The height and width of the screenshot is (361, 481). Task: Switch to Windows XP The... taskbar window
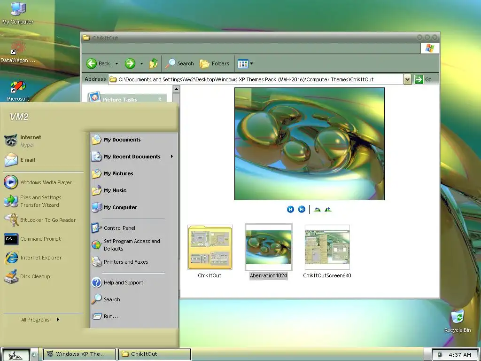tap(79, 354)
